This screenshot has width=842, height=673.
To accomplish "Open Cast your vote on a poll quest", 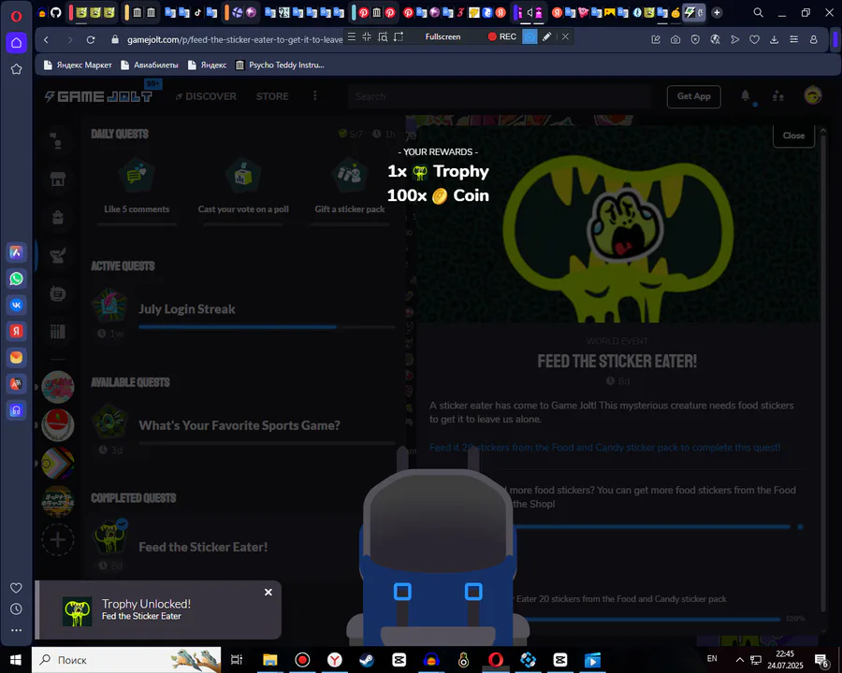I will (243, 189).
